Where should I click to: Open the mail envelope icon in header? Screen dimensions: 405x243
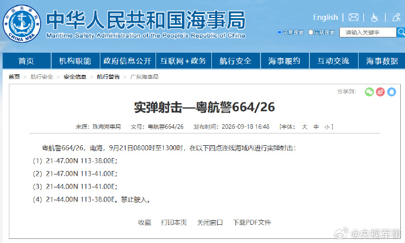click(353, 18)
